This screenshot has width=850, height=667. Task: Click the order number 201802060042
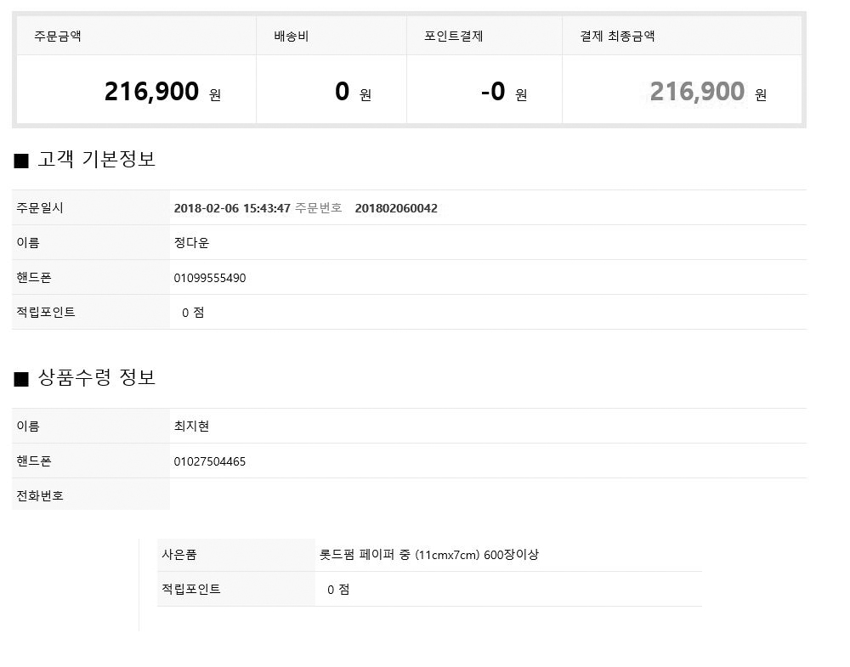pyautogui.click(x=396, y=209)
